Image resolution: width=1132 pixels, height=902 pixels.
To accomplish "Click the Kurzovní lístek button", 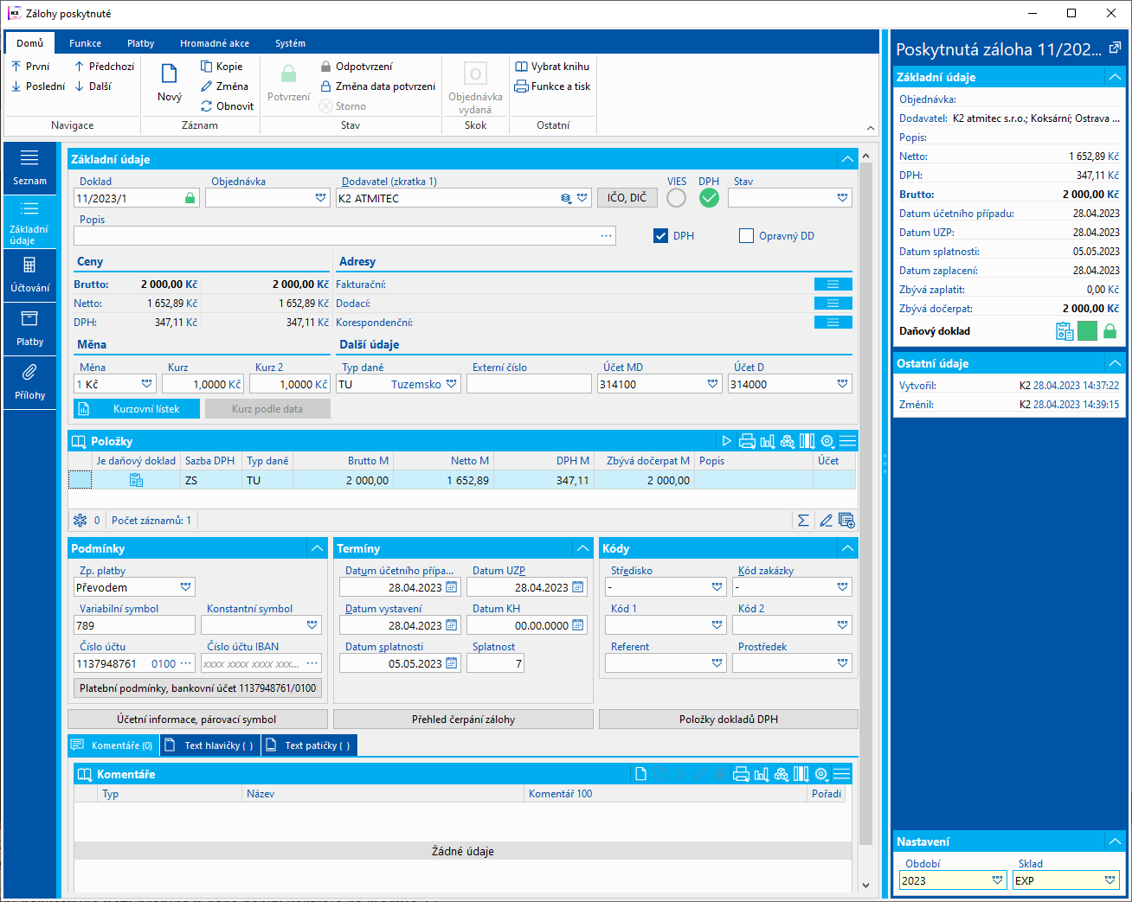I will [x=137, y=409].
